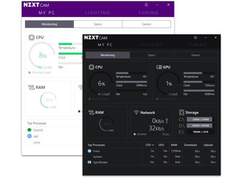Click the CPU chip icon in light window
Viewport: 241px width, 178px height.
(31, 38)
